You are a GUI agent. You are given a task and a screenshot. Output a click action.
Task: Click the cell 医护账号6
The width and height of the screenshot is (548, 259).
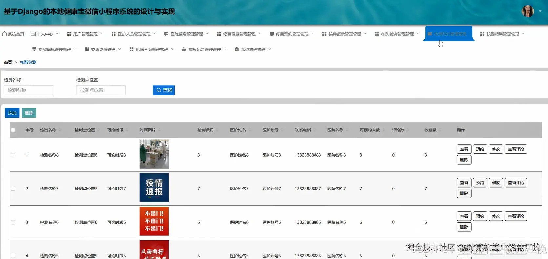272,222
